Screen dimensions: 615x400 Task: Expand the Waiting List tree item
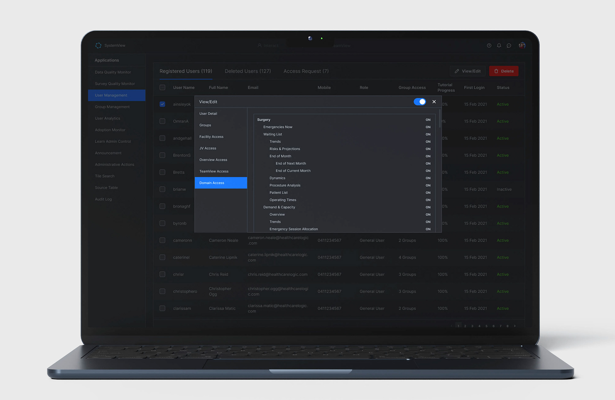tap(272, 134)
